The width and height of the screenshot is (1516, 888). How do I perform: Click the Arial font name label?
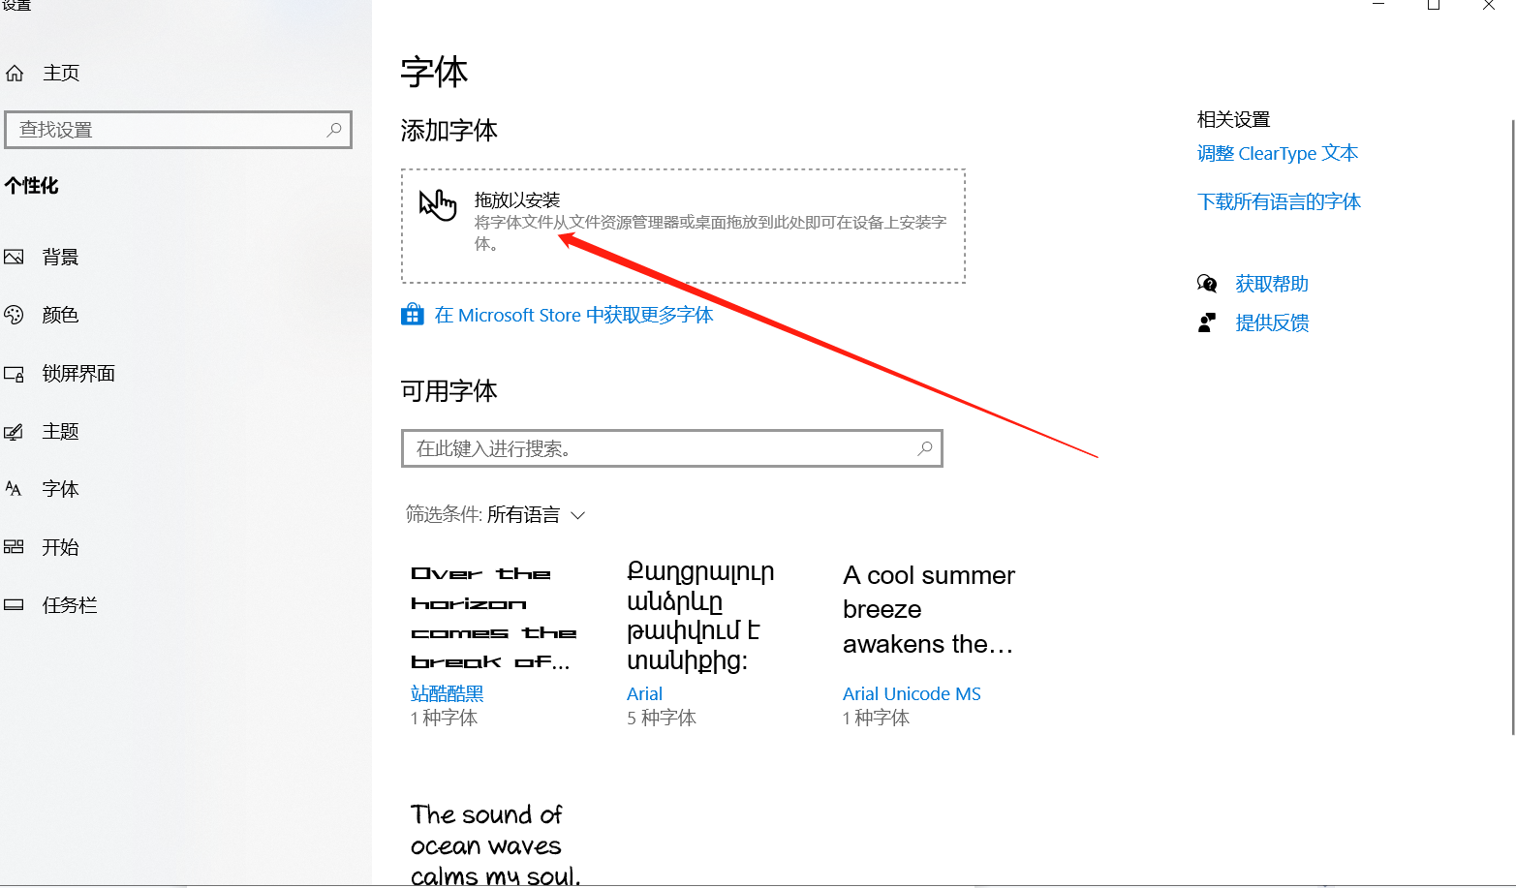[644, 693]
